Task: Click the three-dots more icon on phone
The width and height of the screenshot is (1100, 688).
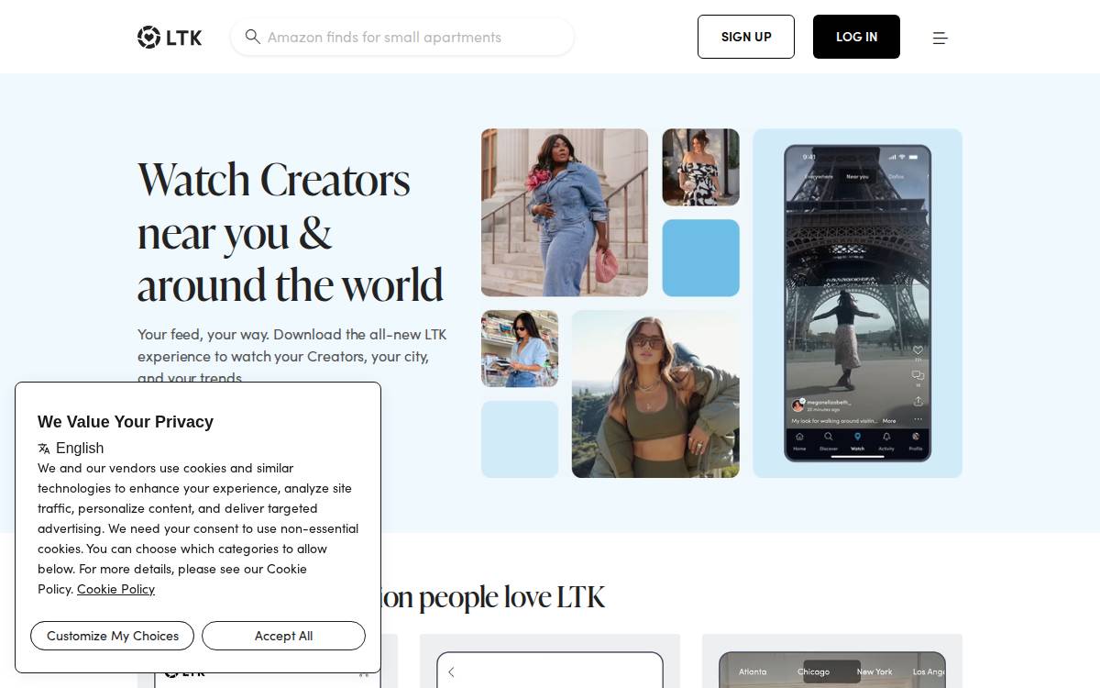Action: (x=918, y=419)
